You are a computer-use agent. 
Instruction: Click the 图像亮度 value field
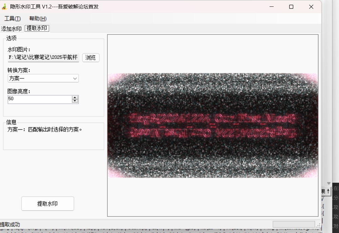coord(40,99)
